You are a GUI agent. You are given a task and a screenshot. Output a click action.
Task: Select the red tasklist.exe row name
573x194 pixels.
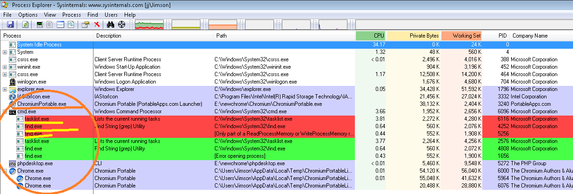tap(37, 119)
